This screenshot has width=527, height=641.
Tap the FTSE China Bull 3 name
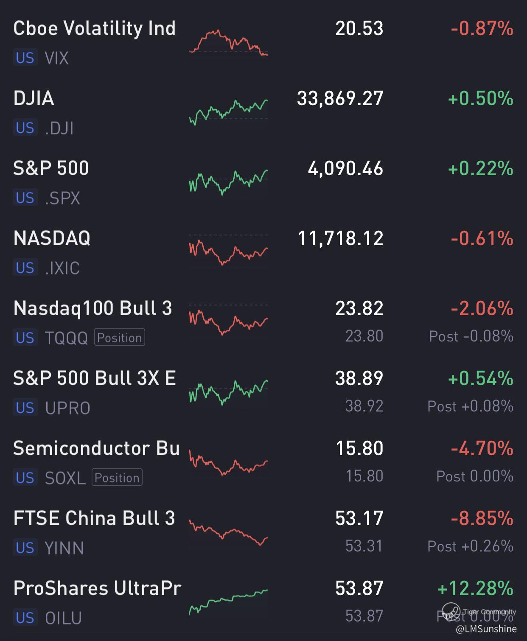[x=94, y=518]
